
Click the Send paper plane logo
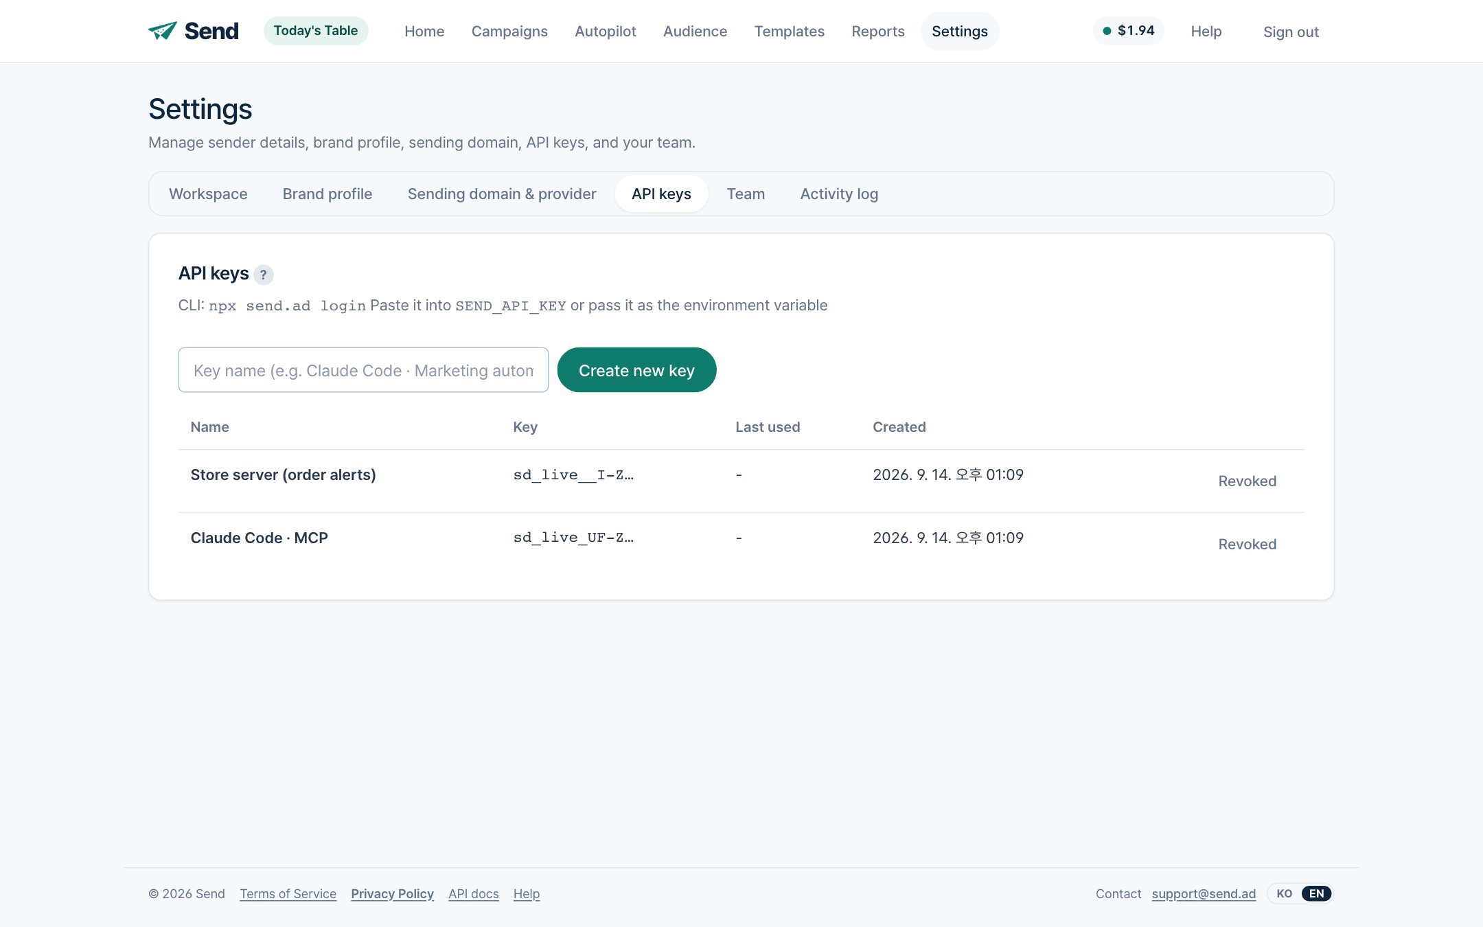(x=194, y=31)
